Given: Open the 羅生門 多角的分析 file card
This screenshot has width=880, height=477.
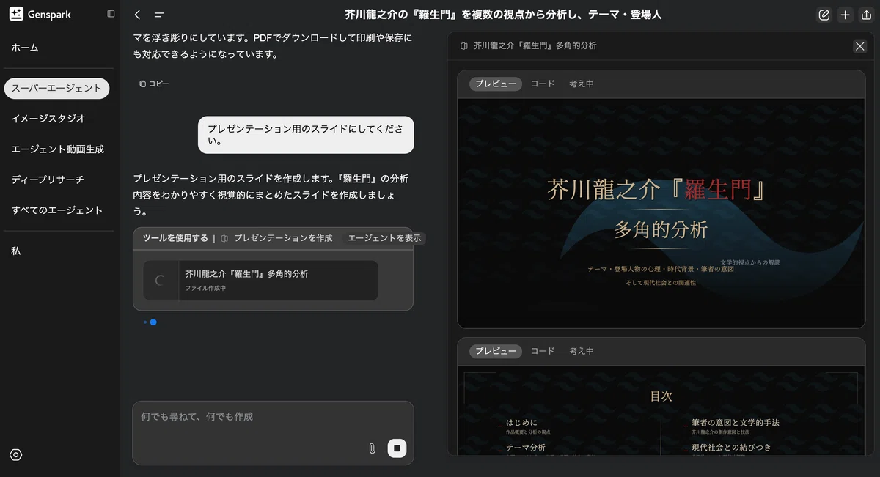Looking at the screenshot, I should (x=261, y=281).
